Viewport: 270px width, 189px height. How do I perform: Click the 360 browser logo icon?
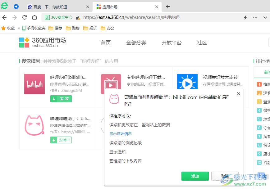(x=5, y=6)
